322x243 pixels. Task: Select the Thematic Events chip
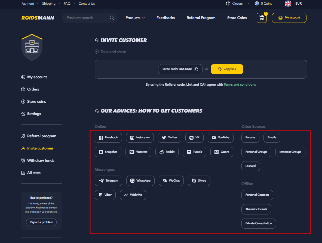[x=256, y=209]
